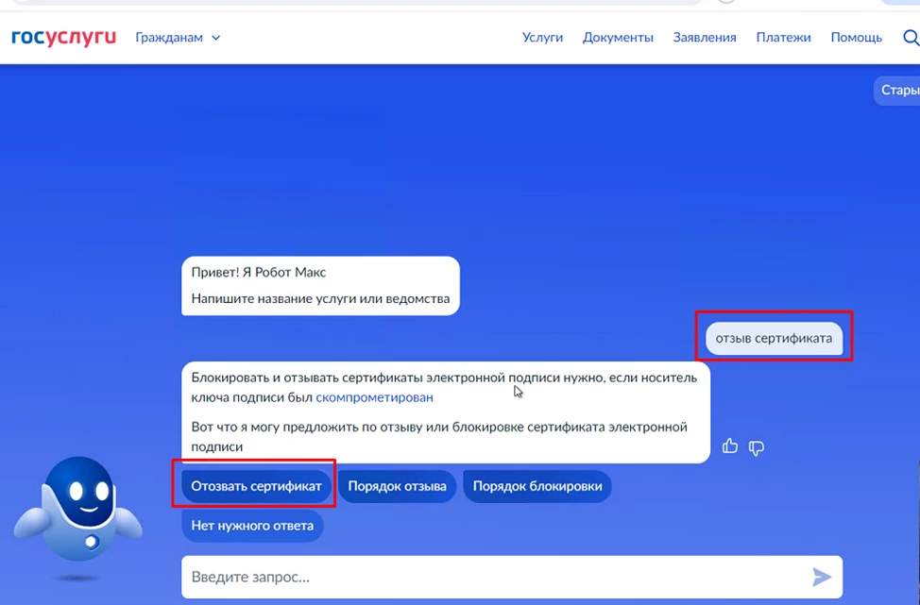
Task: Open the search magnifier icon
Action: pyautogui.click(x=911, y=38)
